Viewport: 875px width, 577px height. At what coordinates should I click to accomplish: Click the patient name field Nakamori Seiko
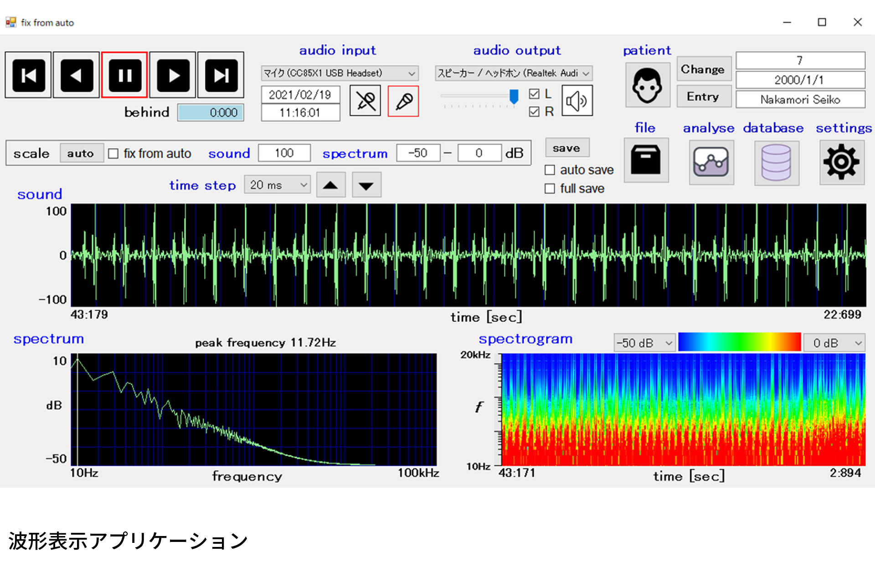point(800,100)
